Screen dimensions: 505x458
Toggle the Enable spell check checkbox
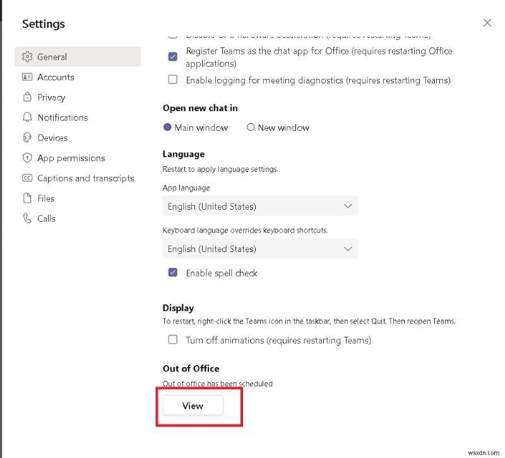click(x=173, y=273)
